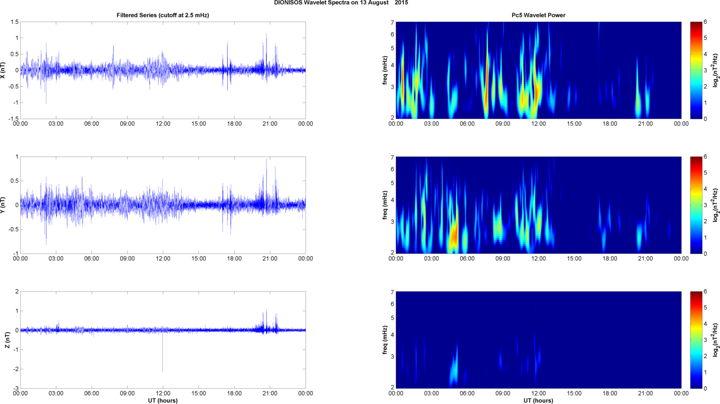This screenshot has height=404, width=720.
Task: Click the X component wavelet power spectrogram
Action: [538, 70]
